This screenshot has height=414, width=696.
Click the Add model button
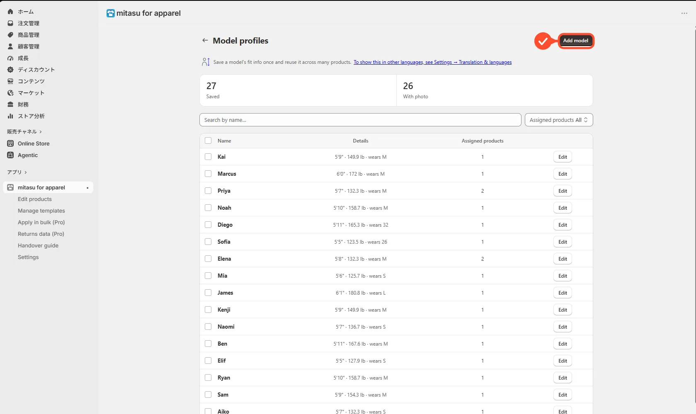coord(576,41)
